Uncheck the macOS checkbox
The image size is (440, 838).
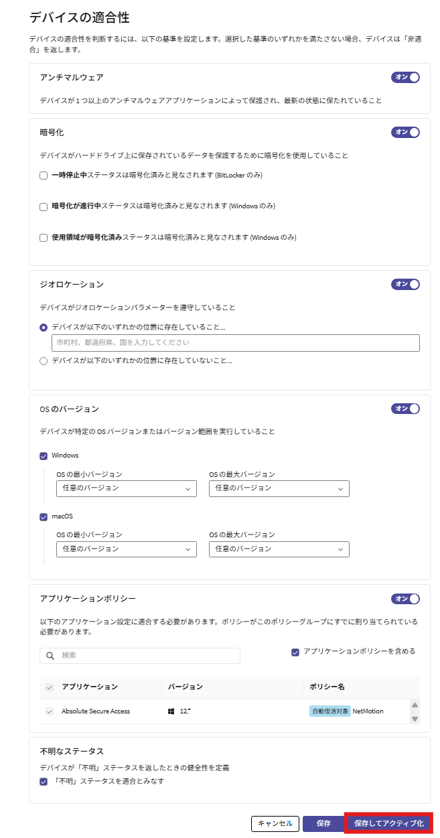click(44, 516)
